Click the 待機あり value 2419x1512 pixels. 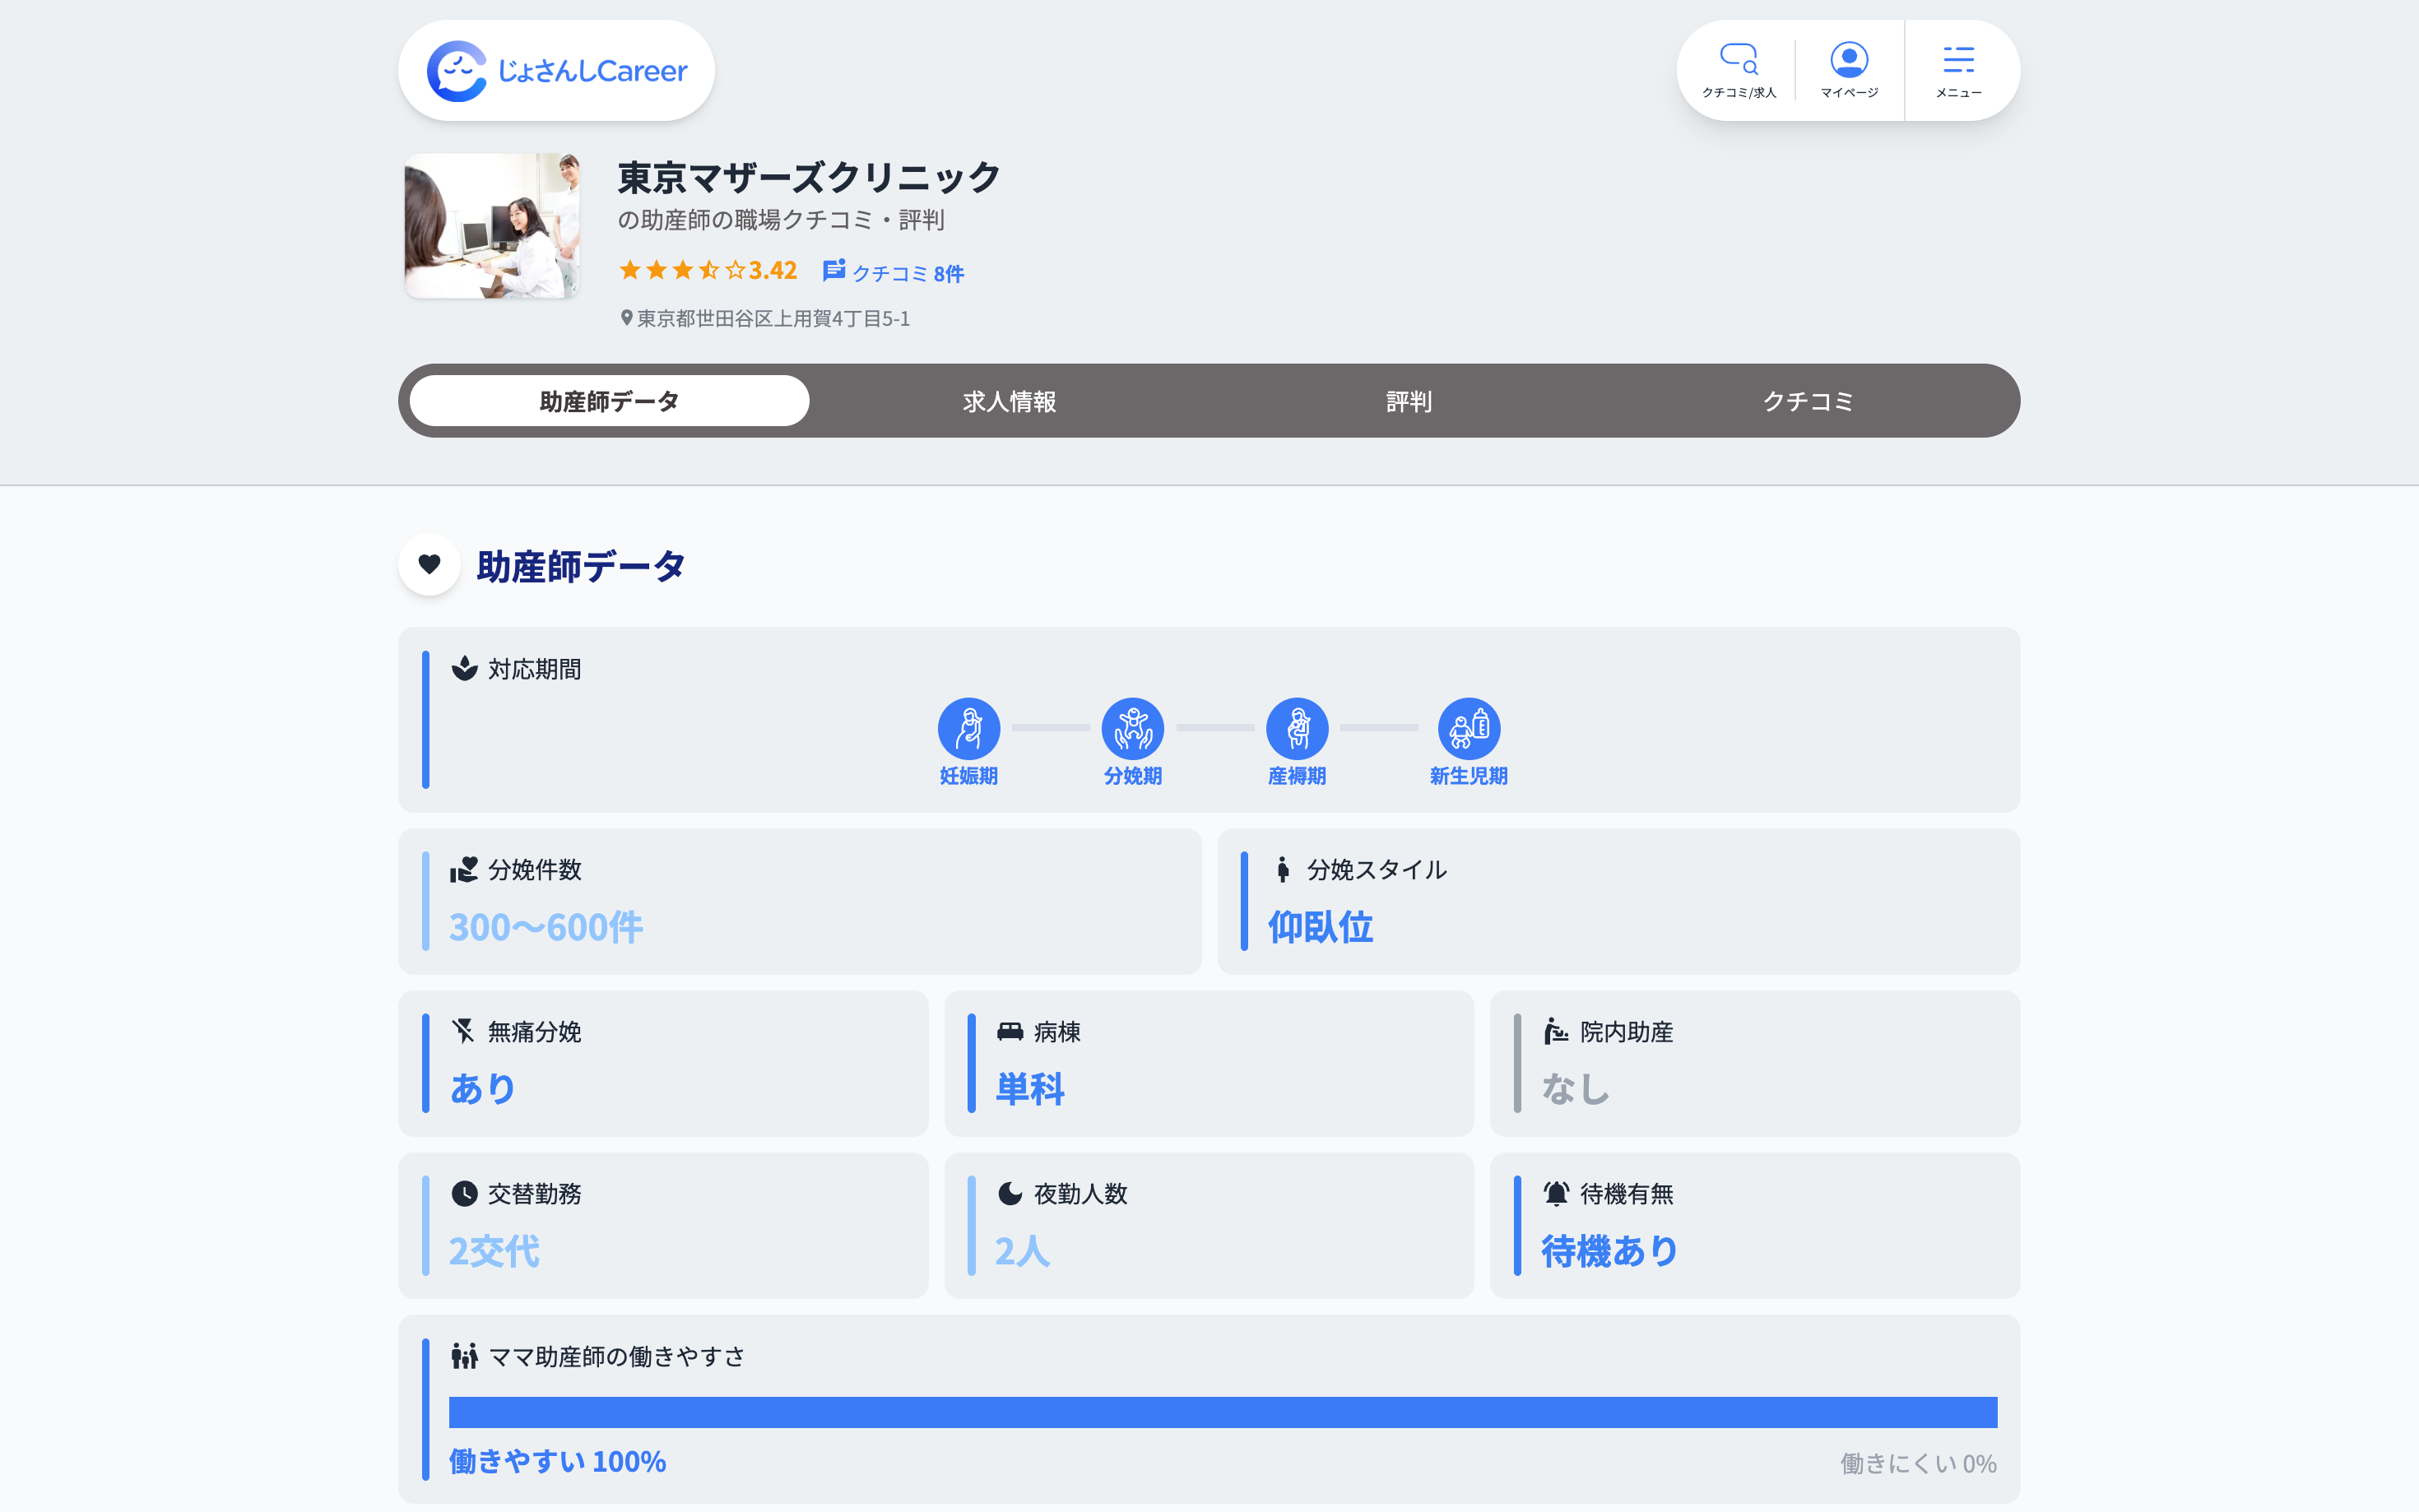coord(1610,1251)
